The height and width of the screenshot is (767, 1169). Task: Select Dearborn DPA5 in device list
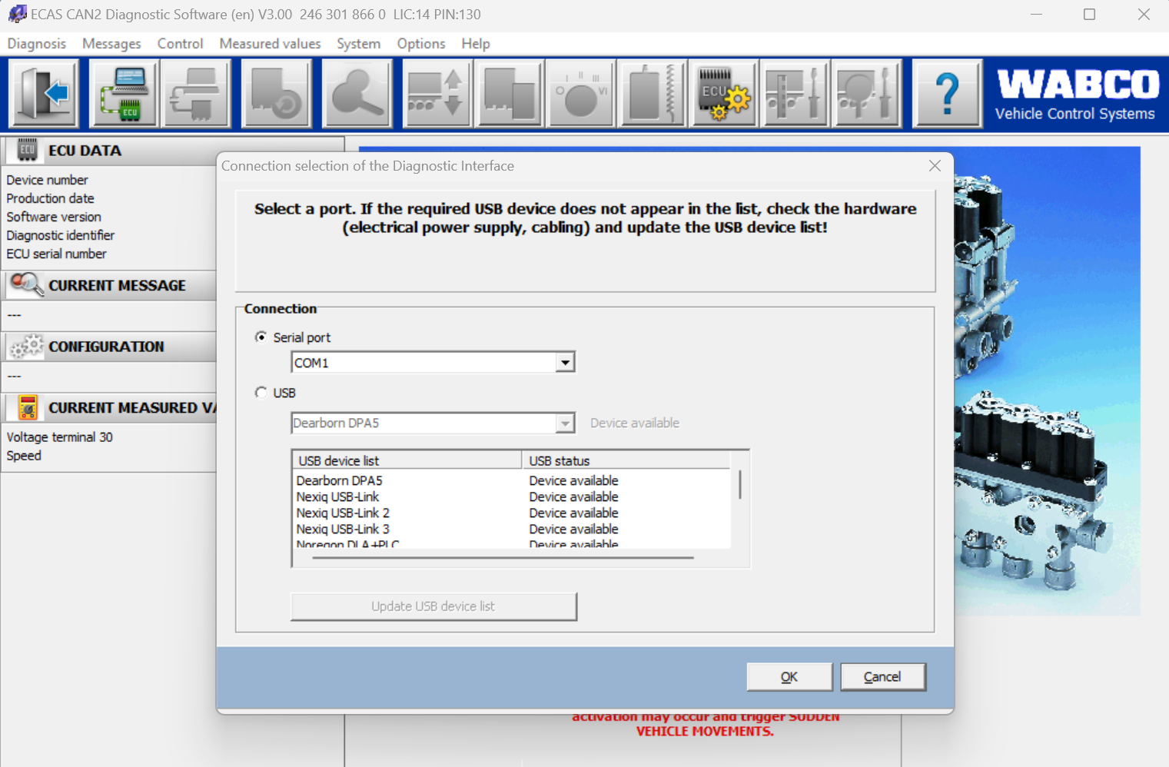point(339,480)
